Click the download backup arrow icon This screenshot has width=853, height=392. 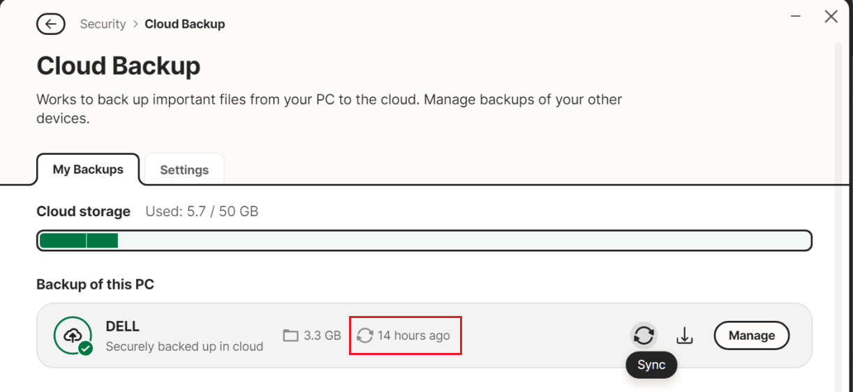685,336
